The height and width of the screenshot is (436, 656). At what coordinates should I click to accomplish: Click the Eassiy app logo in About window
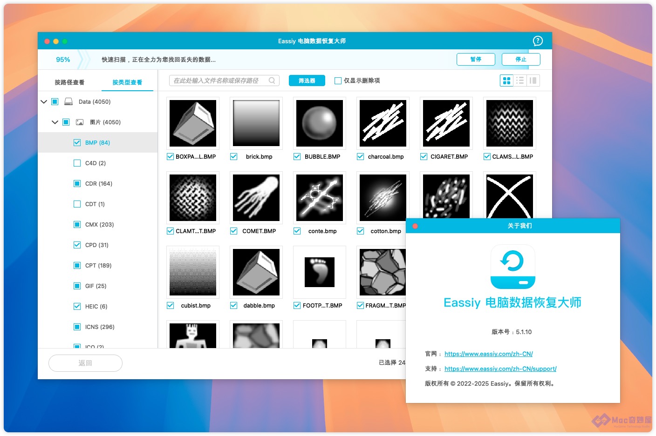click(513, 267)
